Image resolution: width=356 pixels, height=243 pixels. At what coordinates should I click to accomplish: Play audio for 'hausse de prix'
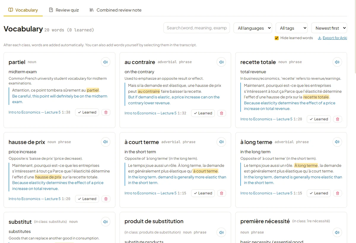105,142
